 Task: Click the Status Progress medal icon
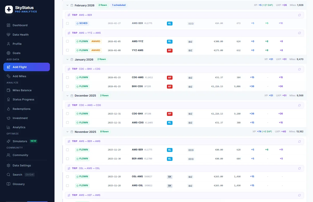[x=8, y=99]
